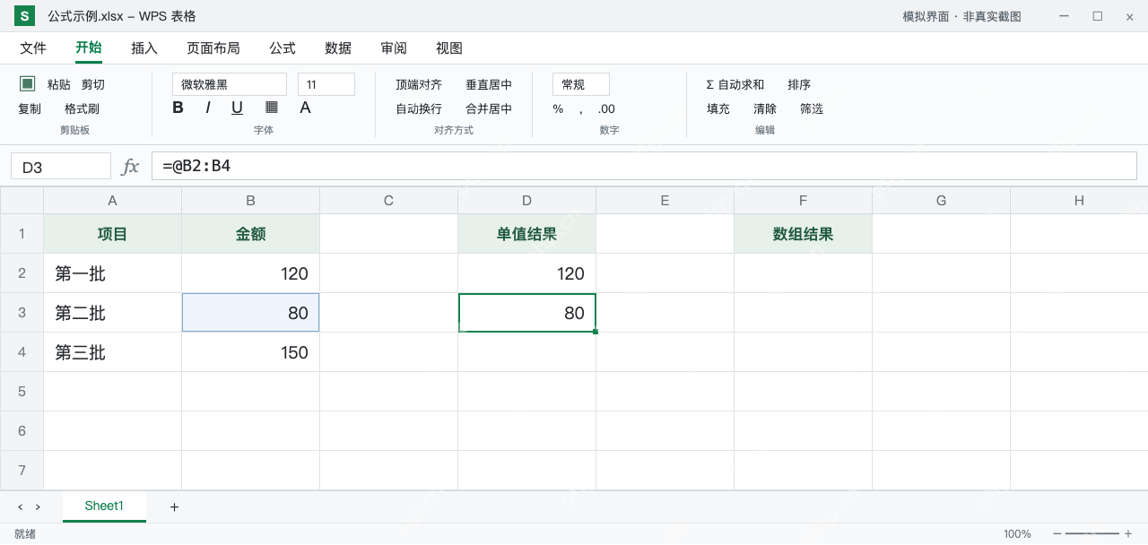This screenshot has width=1148, height=545.
Task: Switch to the 审阅 tab
Action: pyautogui.click(x=394, y=48)
